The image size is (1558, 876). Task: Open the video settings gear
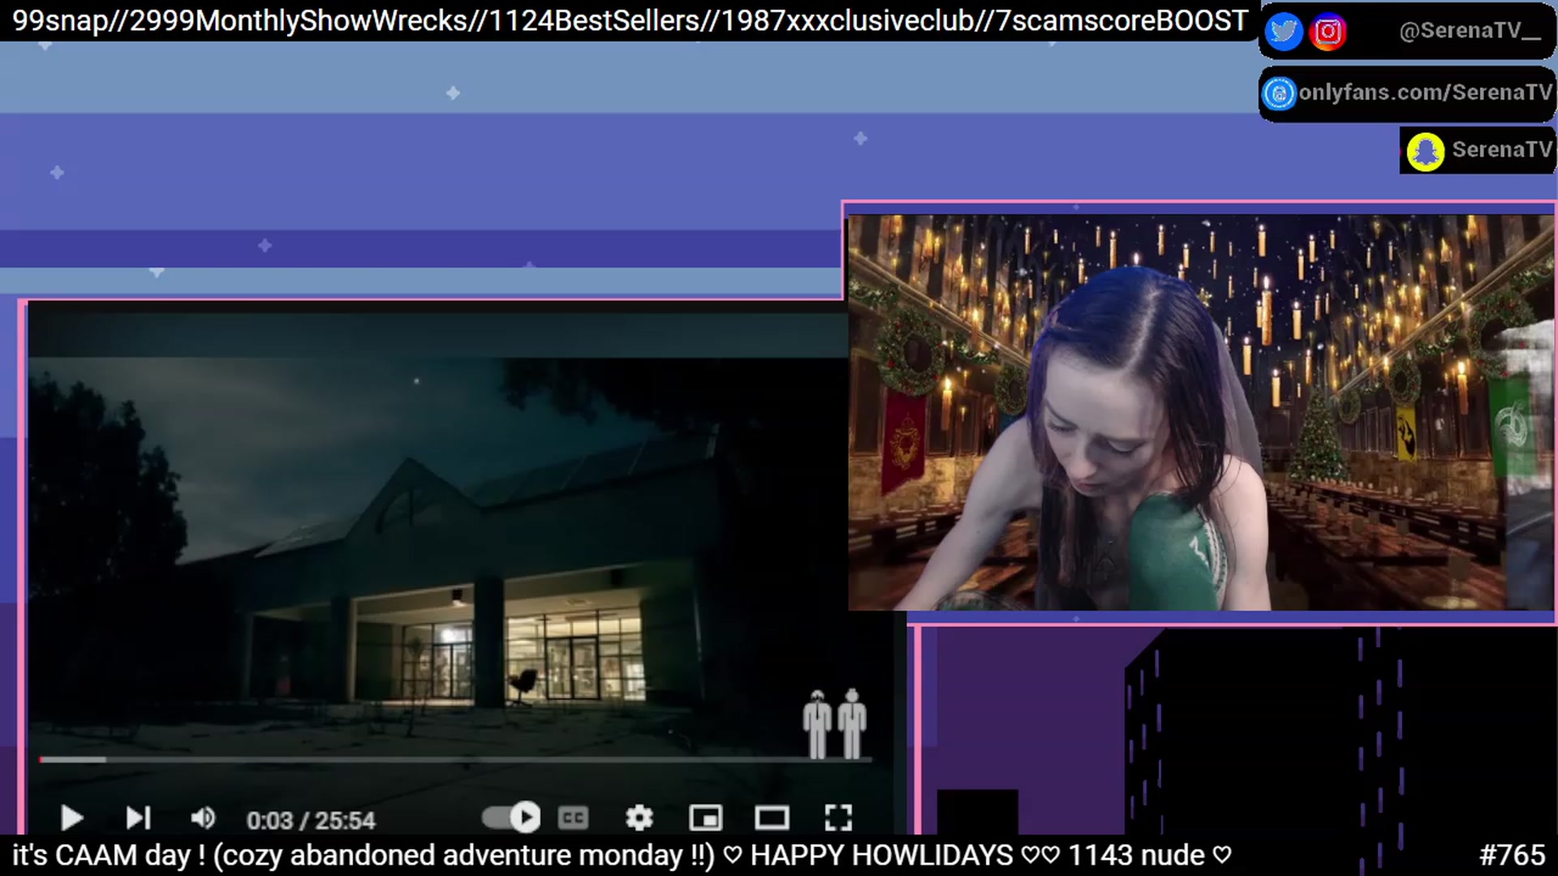tap(639, 818)
